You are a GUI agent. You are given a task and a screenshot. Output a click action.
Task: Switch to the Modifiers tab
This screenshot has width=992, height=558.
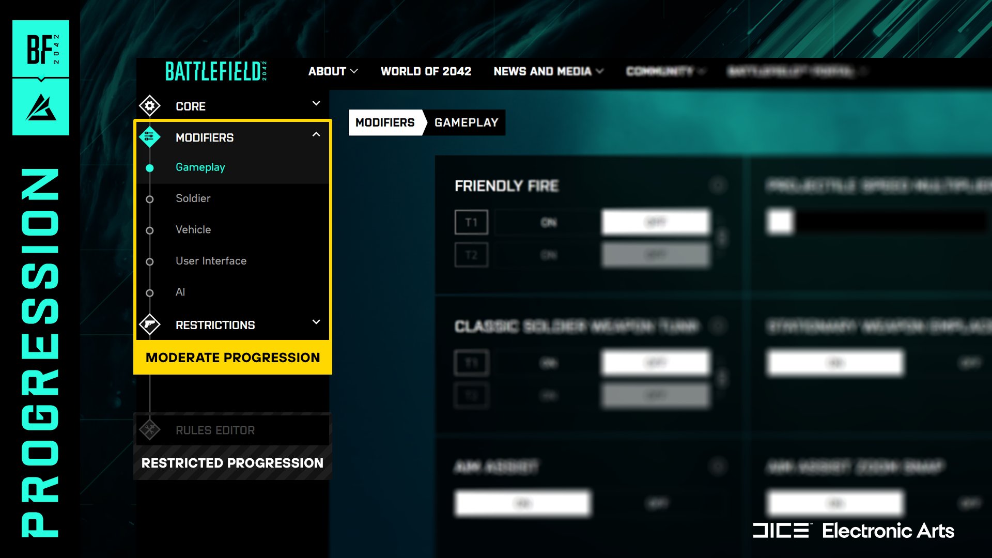(384, 122)
